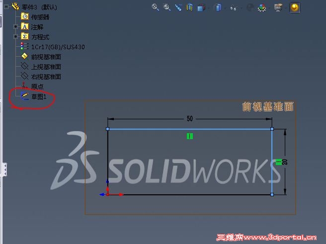
Task: Open the View Orientation cube icon
Action: coord(201,8)
